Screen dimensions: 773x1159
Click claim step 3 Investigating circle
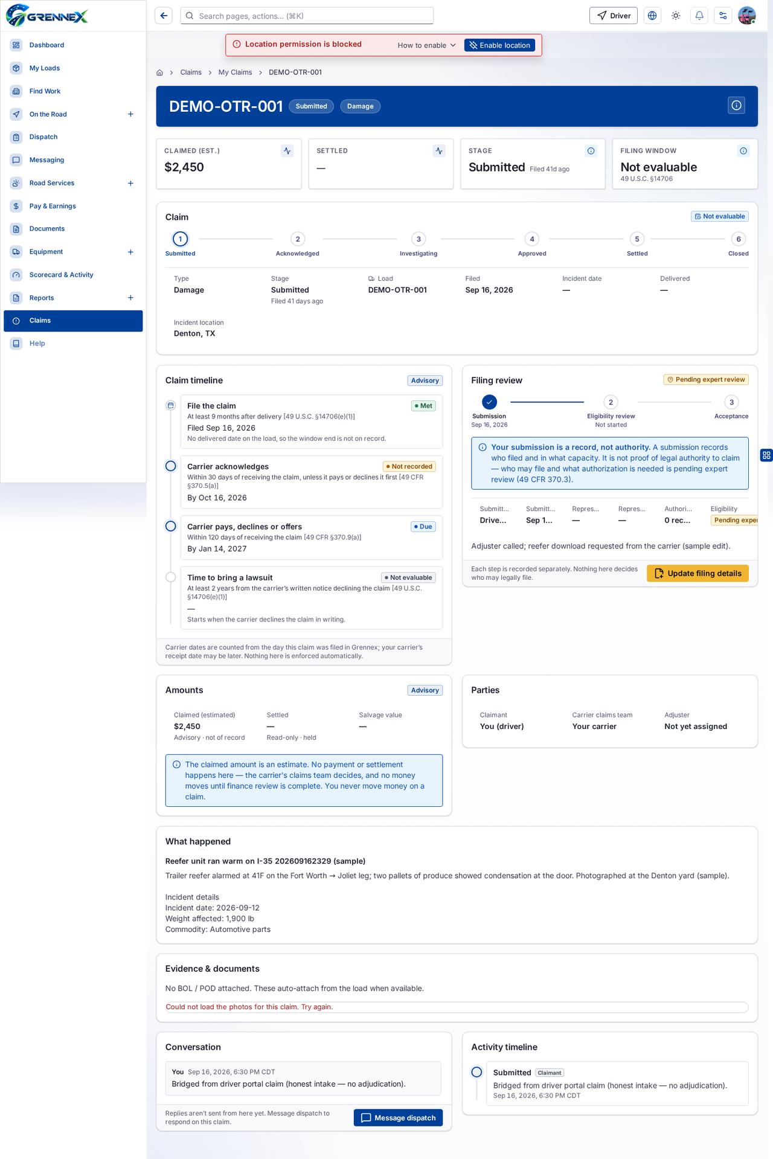(x=419, y=239)
